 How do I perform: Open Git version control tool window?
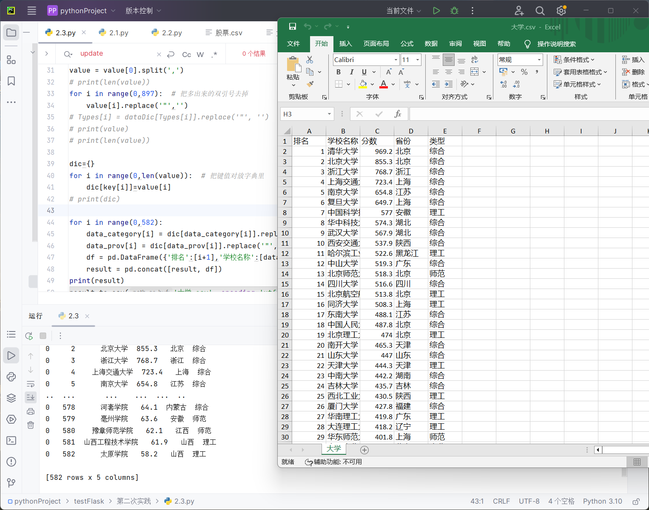coord(11,482)
